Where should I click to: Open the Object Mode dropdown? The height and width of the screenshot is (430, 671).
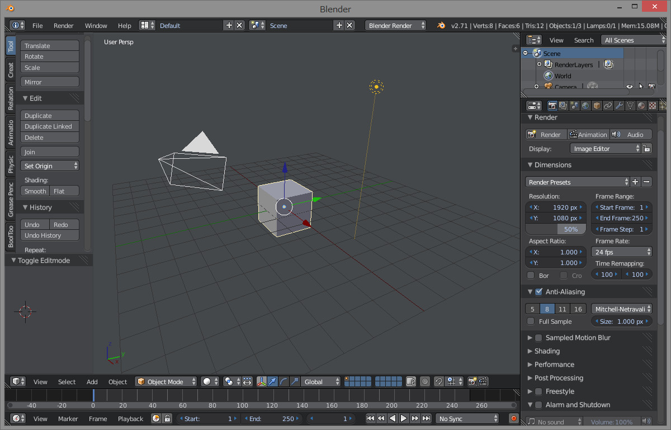coord(166,381)
